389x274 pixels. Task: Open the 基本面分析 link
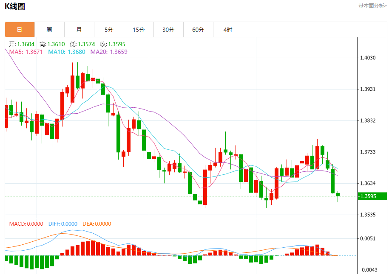click(x=372, y=6)
